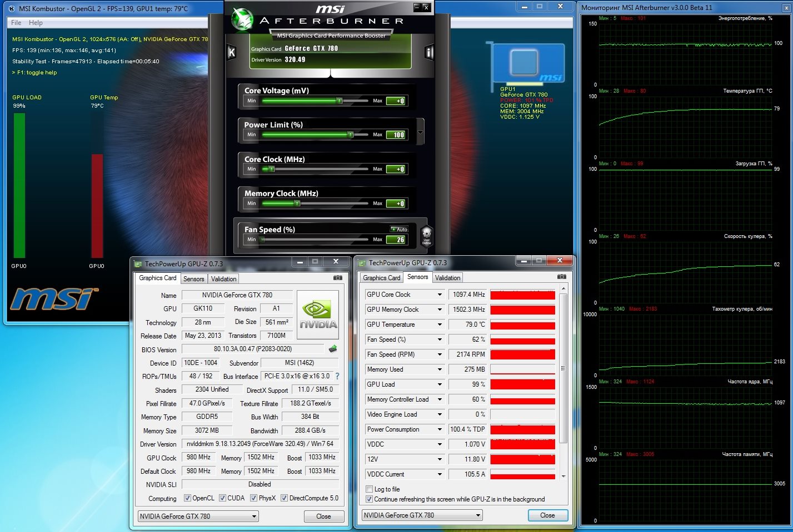Click Close in the GPU-Z Graphics Card window
This screenshot has height=532, width=793.
(x=323, y=516)
